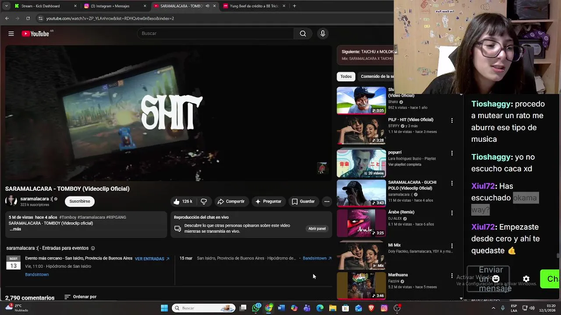Open the live chat with Abrir panel
This screenshot has height=315, width=561.
tap(317, 228)
